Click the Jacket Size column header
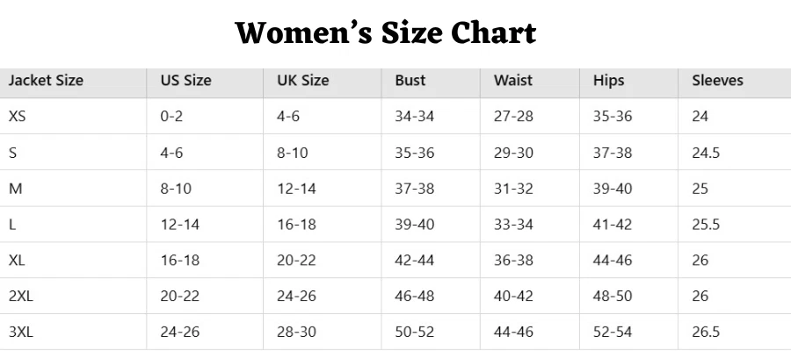Screen dimensions: 791x351 tap(46, 81)
